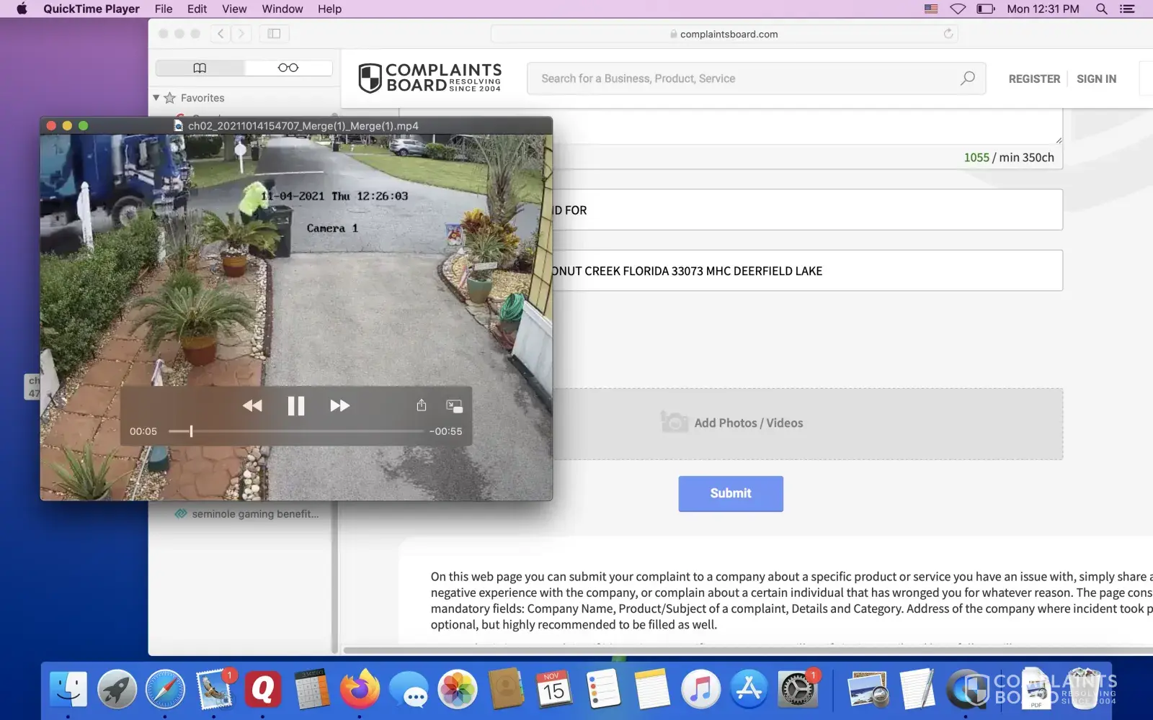
Task: Toggle the Safari sidebar button
Action: pyautogui.click(x=274, y=34)
